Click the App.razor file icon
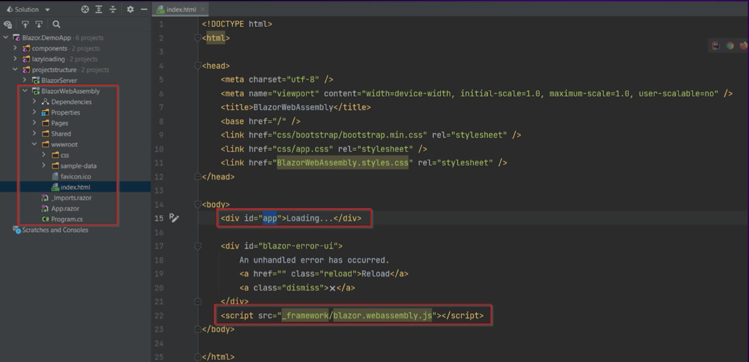The image size is (749, 362). (x=45, y=209)
